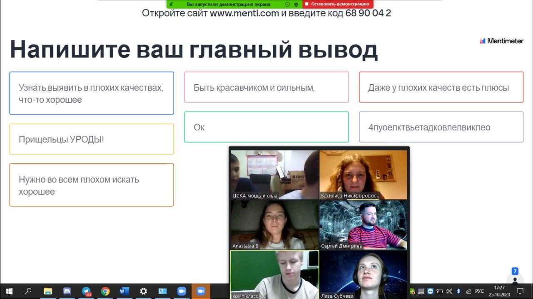Click the green-red tray icon left of the monitor icon
The height and width of the screenshot is (299, 533).
click(x=412, y=291)
